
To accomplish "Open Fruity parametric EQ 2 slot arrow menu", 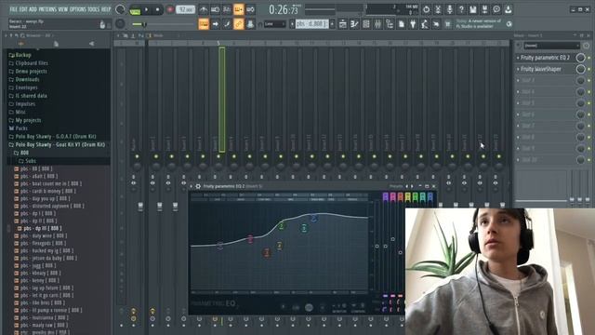I will pyautogui.click(x=518, y=58).
